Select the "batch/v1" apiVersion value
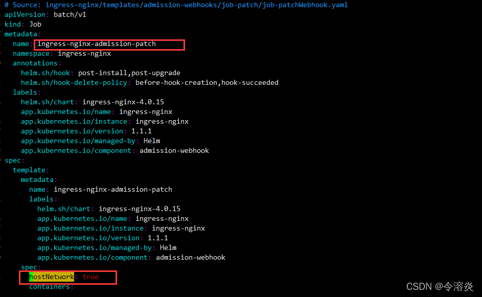Image resolution: width=482 pixels, height=297 pixels. coord(70,14)
